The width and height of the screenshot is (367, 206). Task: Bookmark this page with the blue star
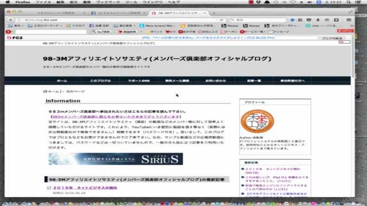(292, 20)
